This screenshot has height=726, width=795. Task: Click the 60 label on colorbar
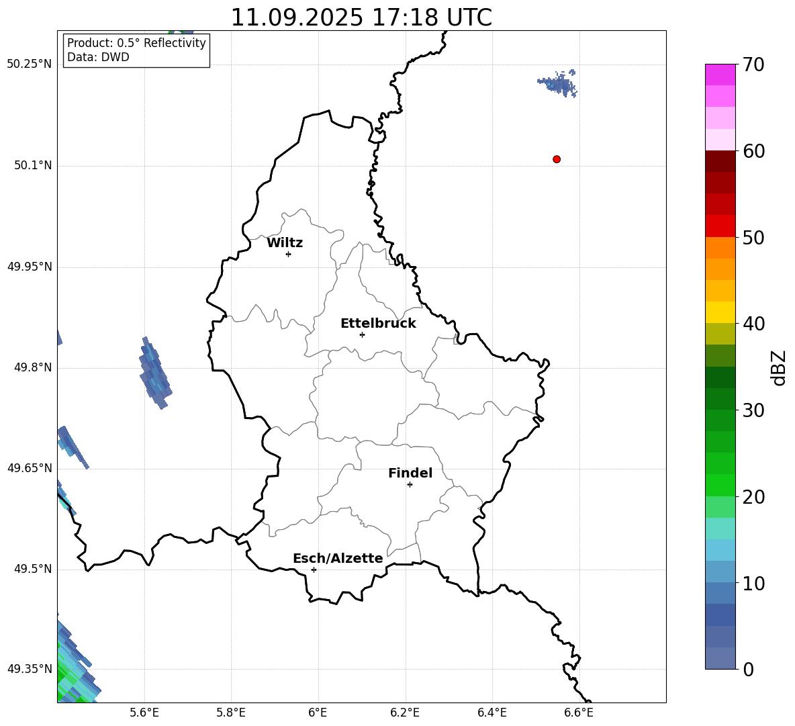tap(754, 151)
